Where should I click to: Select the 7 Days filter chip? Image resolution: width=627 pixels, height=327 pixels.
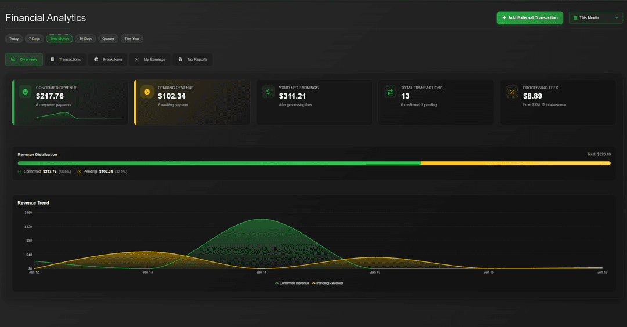[34, 39]
